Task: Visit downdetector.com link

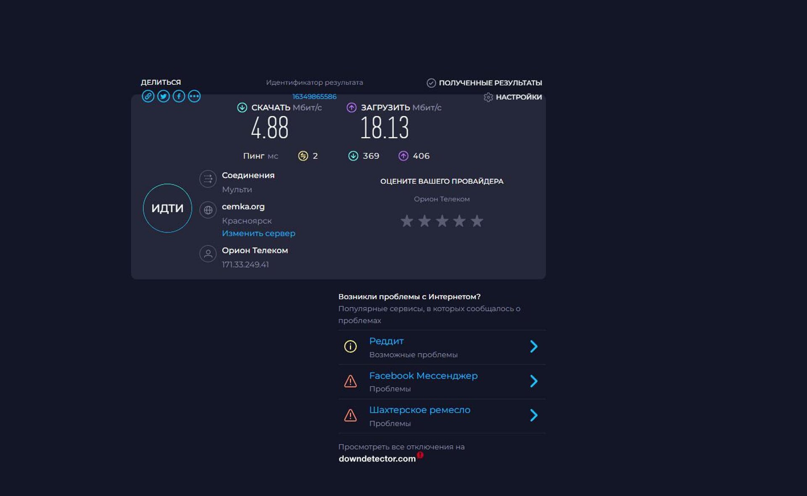Action: coord(377,459)
